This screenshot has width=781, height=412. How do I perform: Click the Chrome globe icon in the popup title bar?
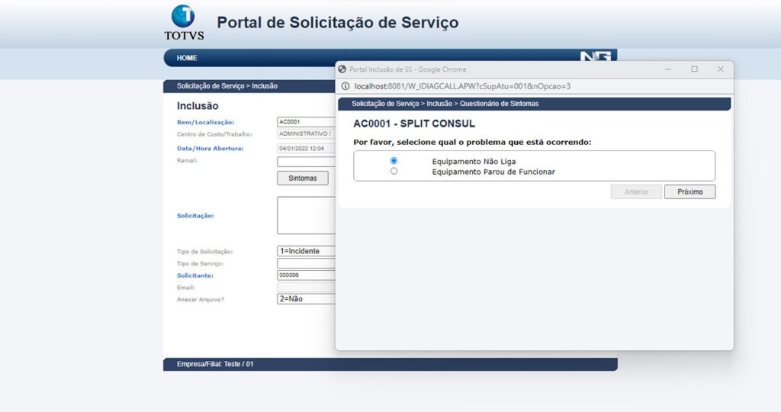[x=342, y=69]
